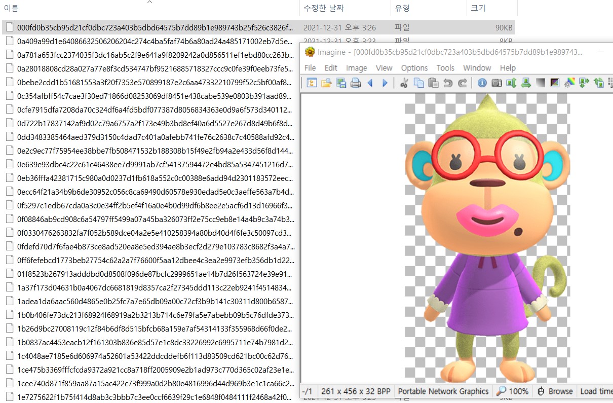Image resolution: width=613 pixels, height=403 pixels.
Task: Show image information via blue info icon
Action: click(x=482, y=83)
